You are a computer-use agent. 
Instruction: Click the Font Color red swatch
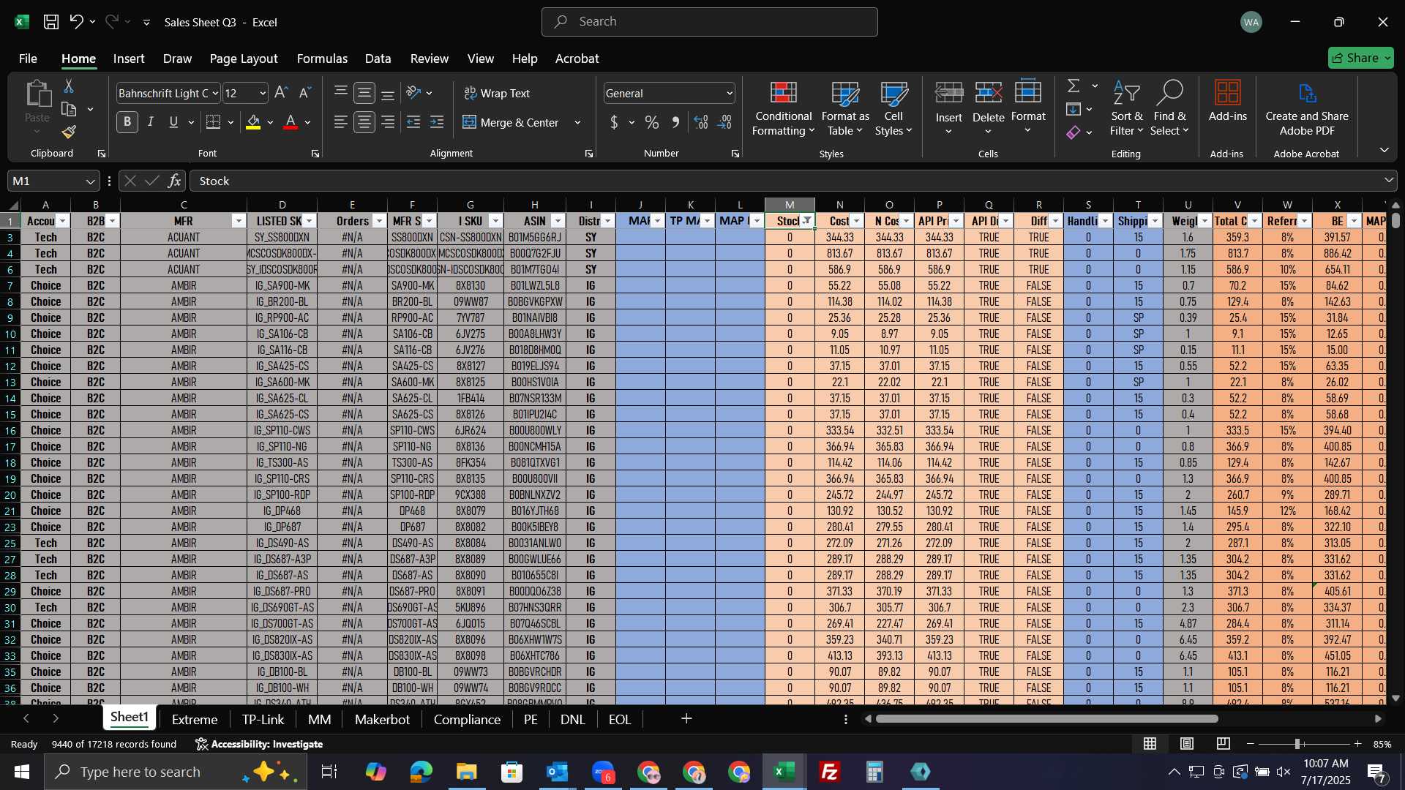291,122
